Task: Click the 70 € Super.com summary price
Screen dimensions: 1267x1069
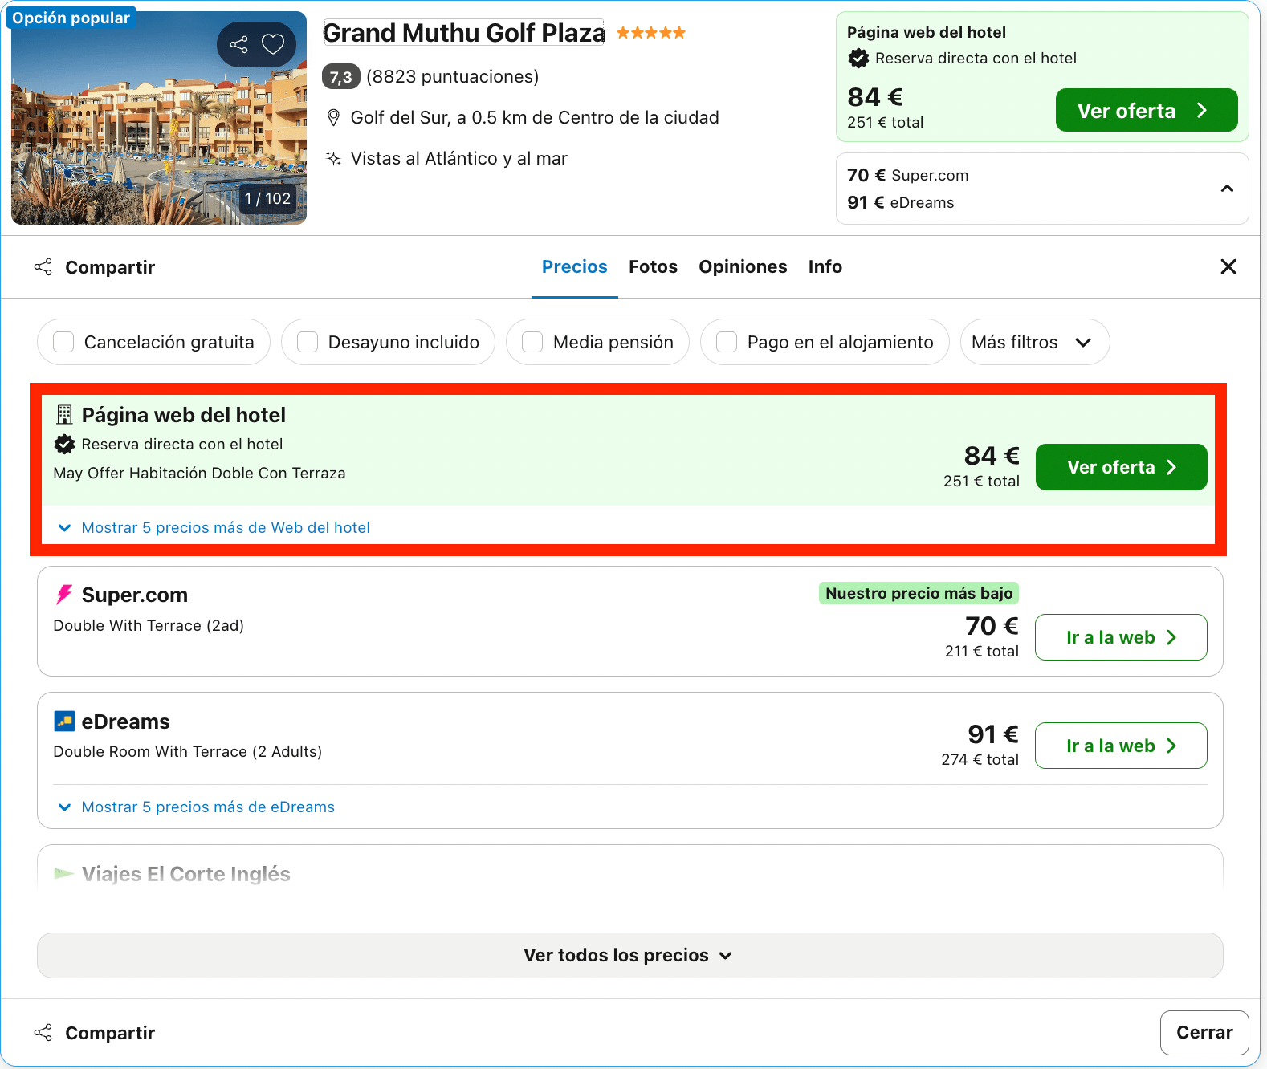Action: [908, 175]
